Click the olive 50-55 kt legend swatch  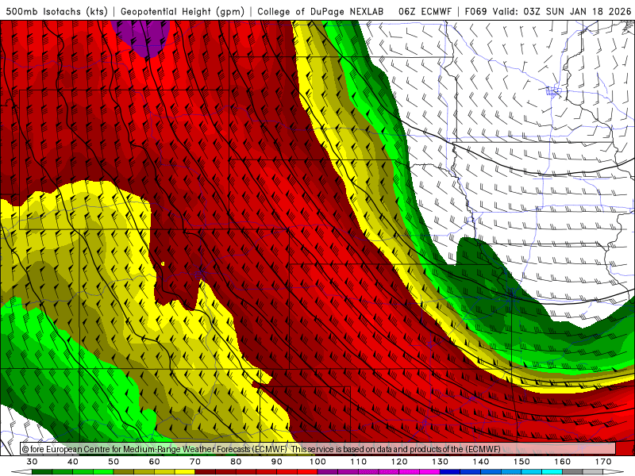point(124,472)
